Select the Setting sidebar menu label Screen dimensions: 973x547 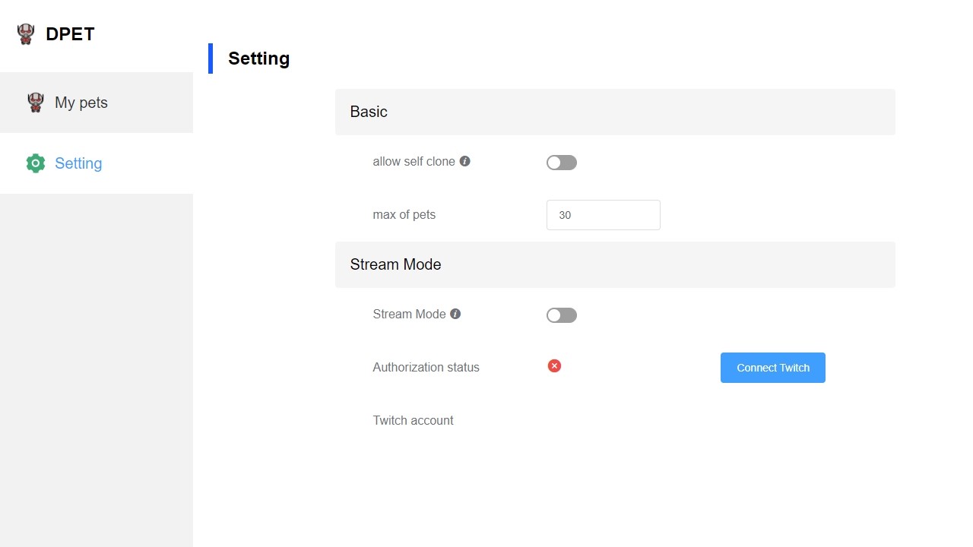tap(78, 163)
